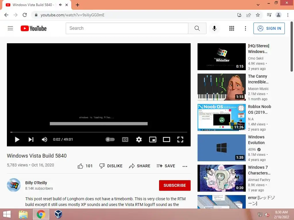
Task: Open Chrome profile avatar
Action: pos(278,15)
